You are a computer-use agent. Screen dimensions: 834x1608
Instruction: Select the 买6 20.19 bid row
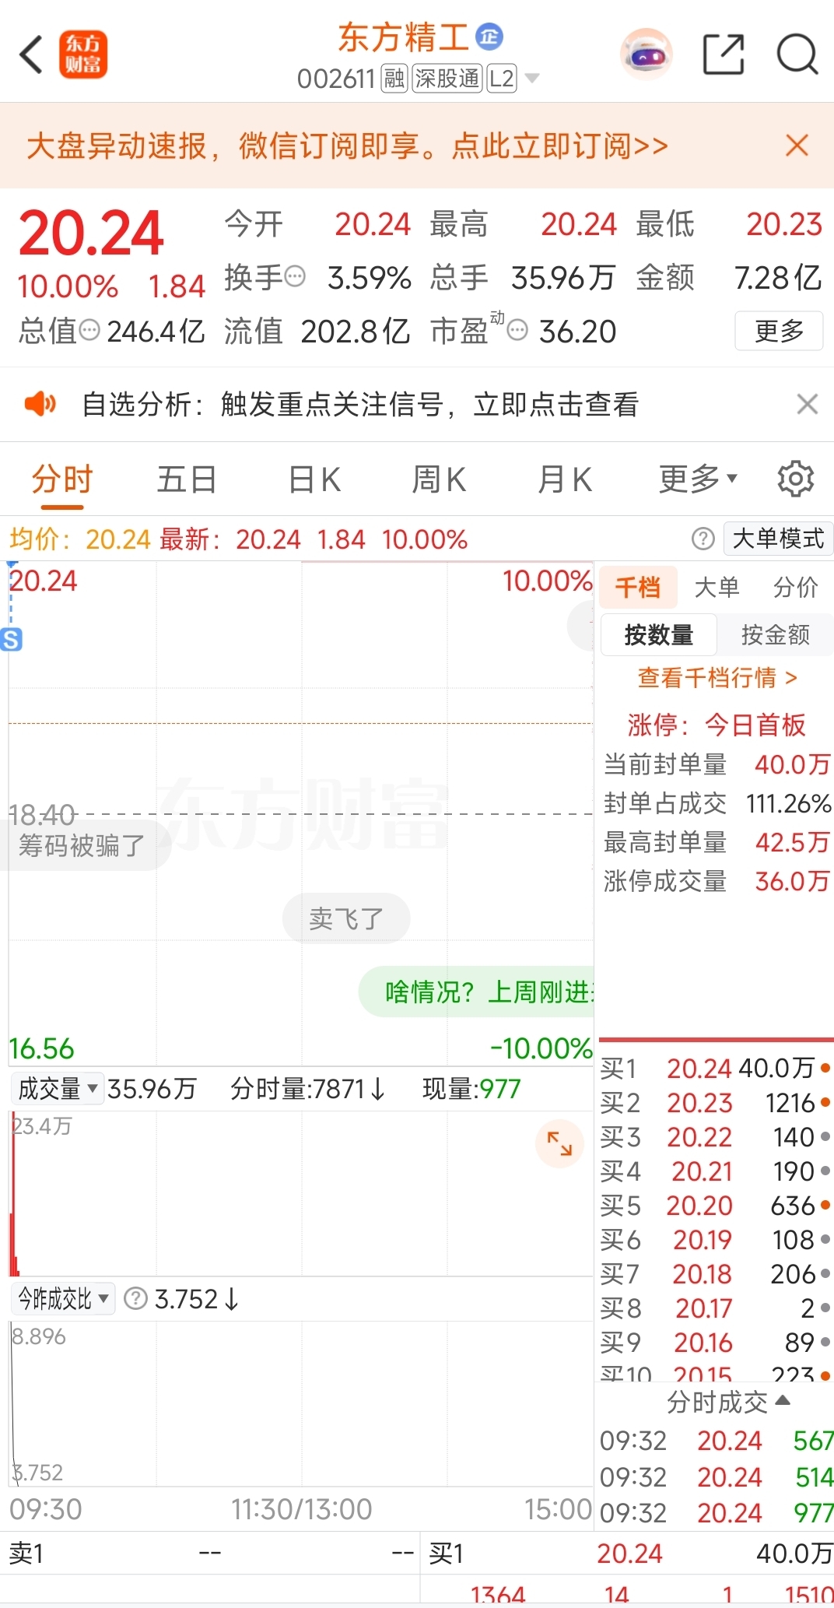pos(715,1240)
